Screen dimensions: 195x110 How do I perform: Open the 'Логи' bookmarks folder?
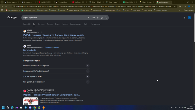pos(119,10)
